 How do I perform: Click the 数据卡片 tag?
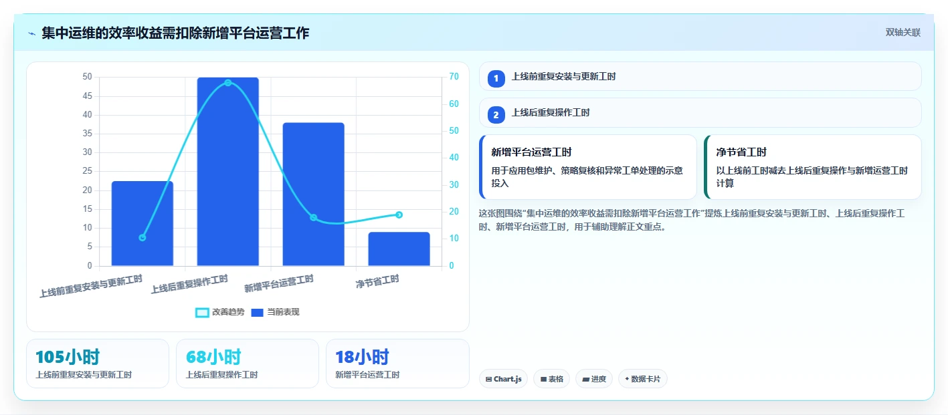[642, 379]
